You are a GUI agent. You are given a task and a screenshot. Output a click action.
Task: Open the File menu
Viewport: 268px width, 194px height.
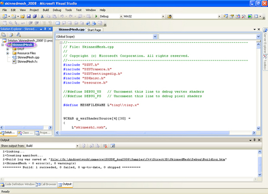point(5,10)
